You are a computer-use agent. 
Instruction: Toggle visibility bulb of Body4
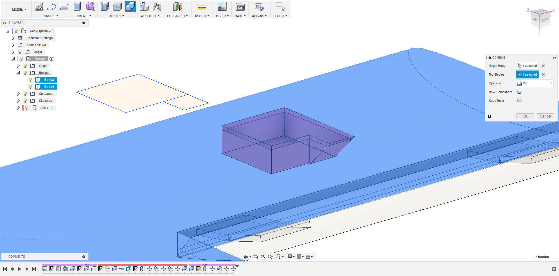pyautogui.click(x=30, y=87)
